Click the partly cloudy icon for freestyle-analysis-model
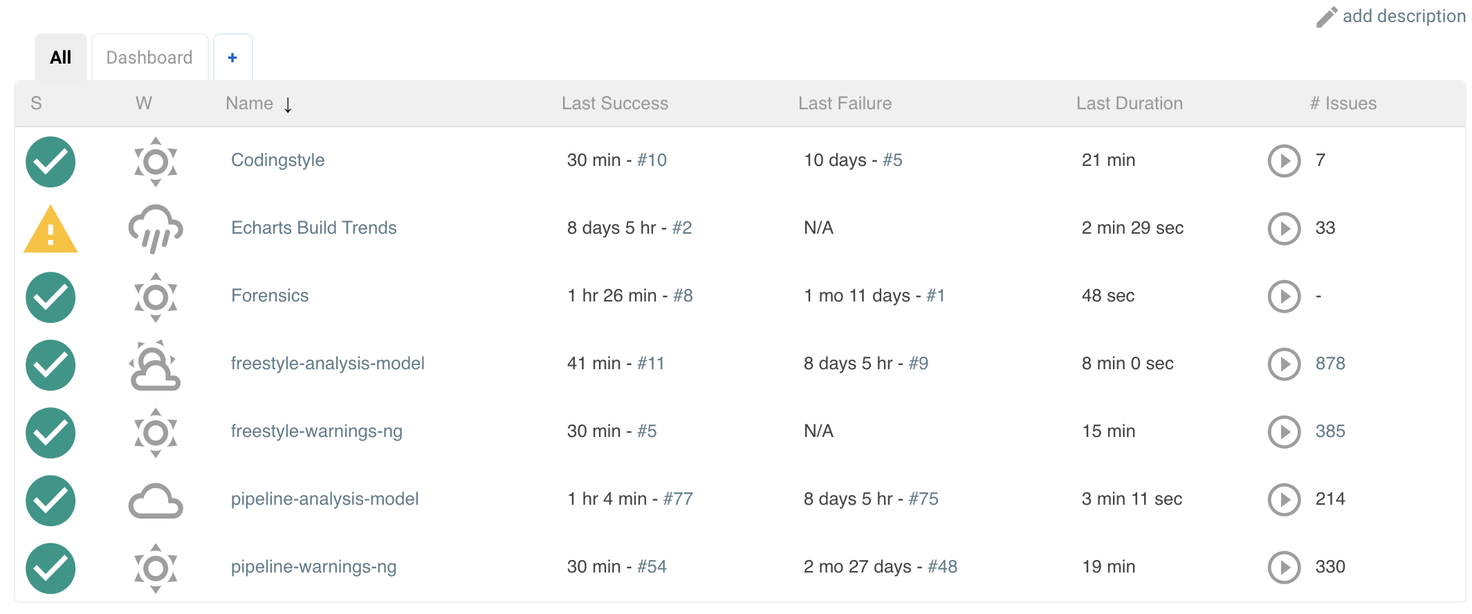Viewport: 1472px width, 614px height. pos(155,364)
